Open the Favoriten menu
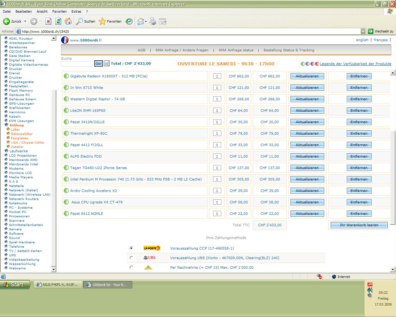 [59, 11]
